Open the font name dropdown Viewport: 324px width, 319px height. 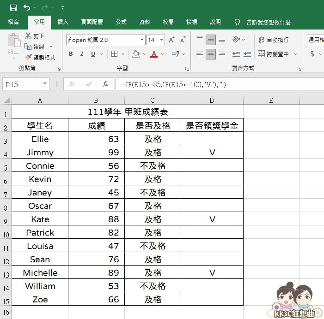coord(142,40)
